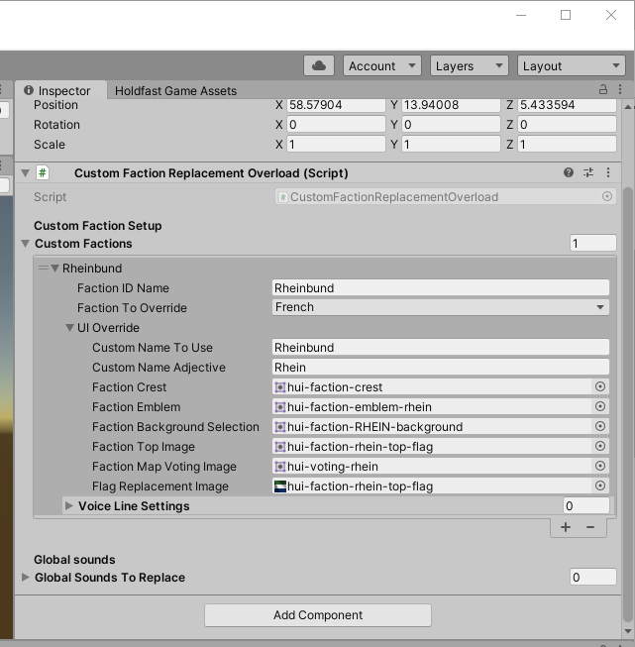
Task: Toggle the Inspector lock icon
Action: 602,90
